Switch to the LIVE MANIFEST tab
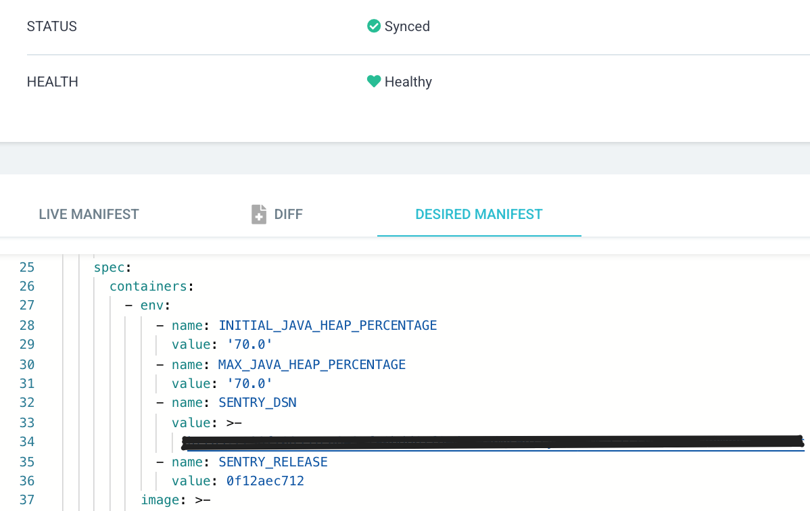The width and height of the screenshot is (810, 511). 89,214
